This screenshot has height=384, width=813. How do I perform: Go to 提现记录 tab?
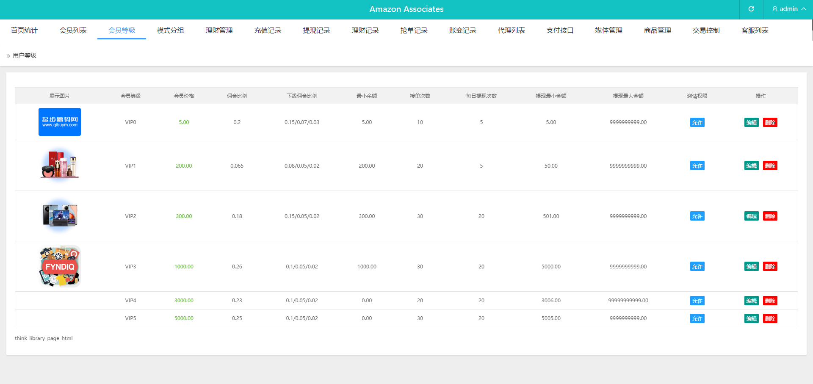pyautogui.click(x=316, y=30)
